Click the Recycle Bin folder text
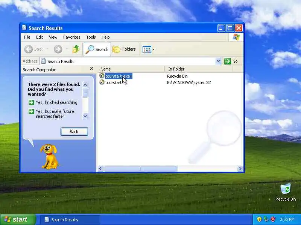Viewport: 301px width, 225px height. (x=177, y=76)
